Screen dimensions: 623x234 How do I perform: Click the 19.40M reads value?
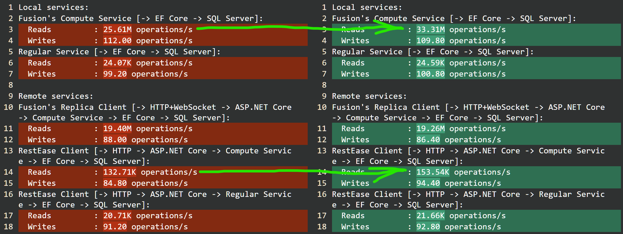(x=117, y=129)
